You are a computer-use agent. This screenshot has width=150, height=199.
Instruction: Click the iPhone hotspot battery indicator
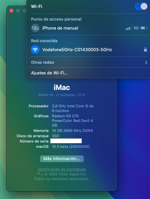pyautogui.click(x=144, y=28)
